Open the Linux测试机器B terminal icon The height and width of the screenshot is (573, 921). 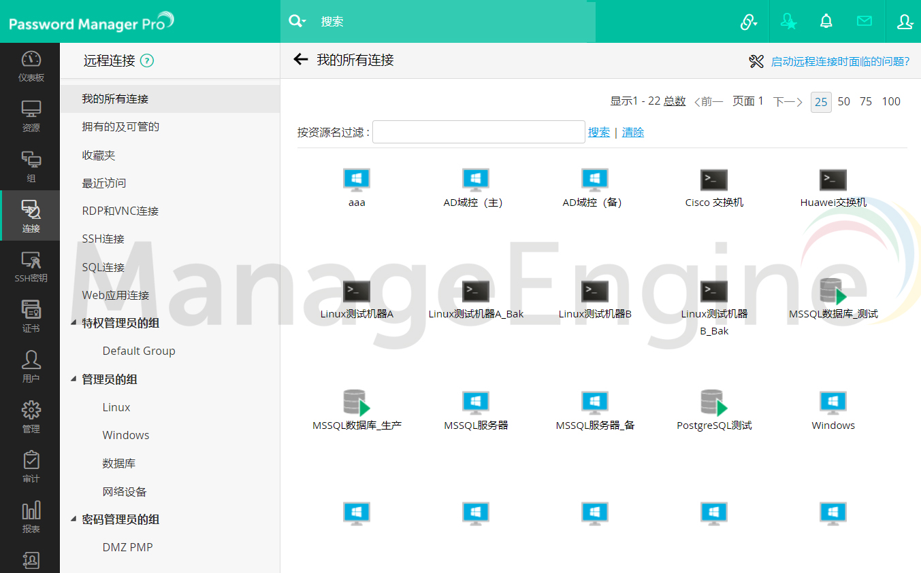click(595, 292)
